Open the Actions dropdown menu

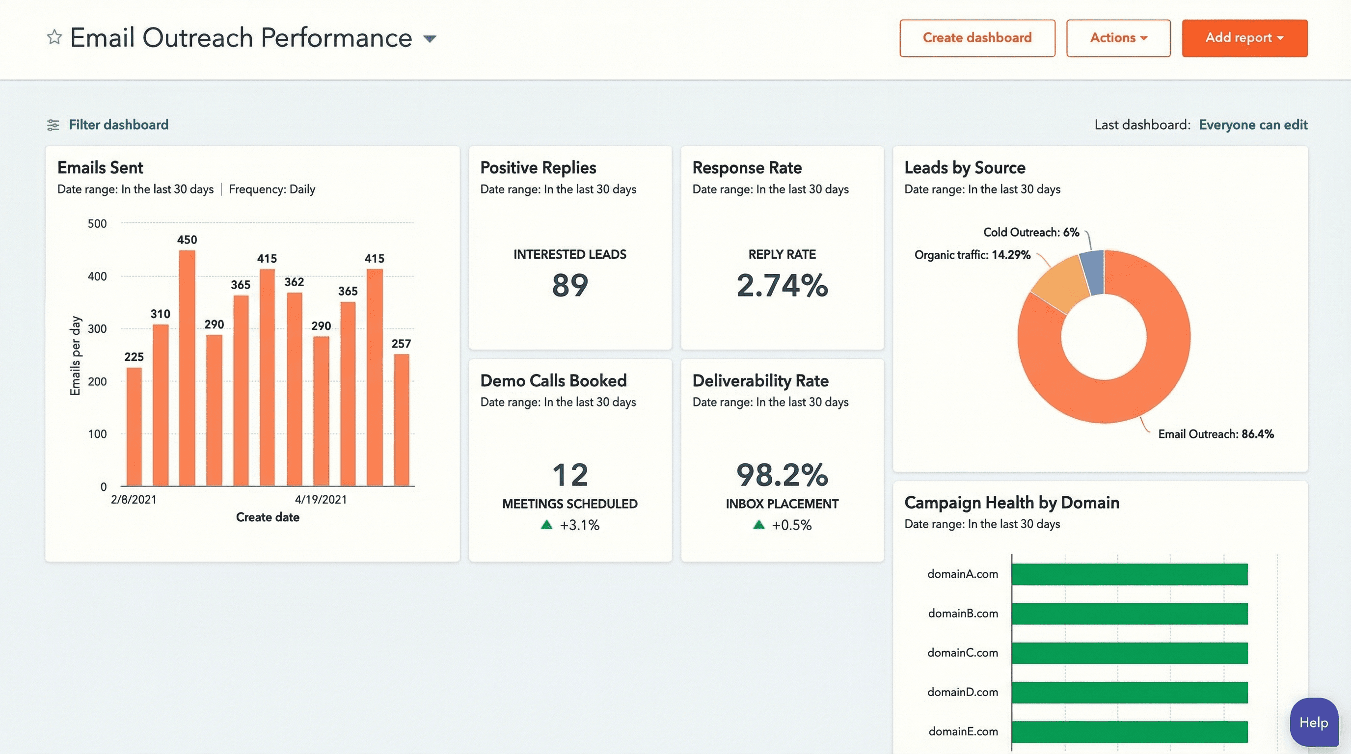[x=1118, y=38]
